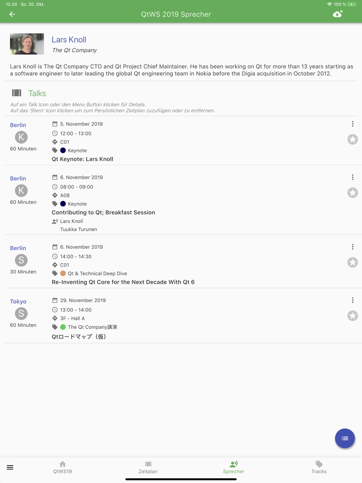Open options menu for Qt Keynote talk
The image size is (362, 483).
pos(353,124)
